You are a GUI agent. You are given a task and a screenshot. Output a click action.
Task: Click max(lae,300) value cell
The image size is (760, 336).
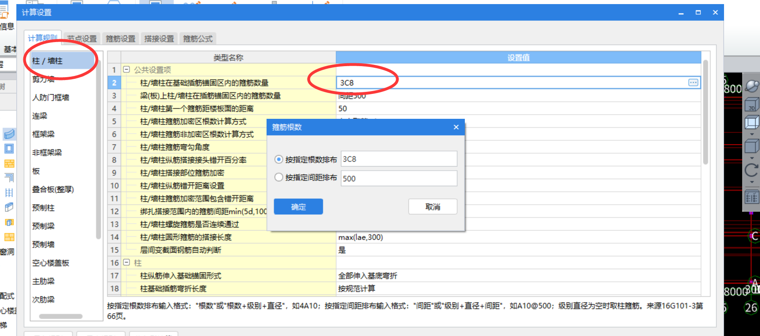coord(518,237)
